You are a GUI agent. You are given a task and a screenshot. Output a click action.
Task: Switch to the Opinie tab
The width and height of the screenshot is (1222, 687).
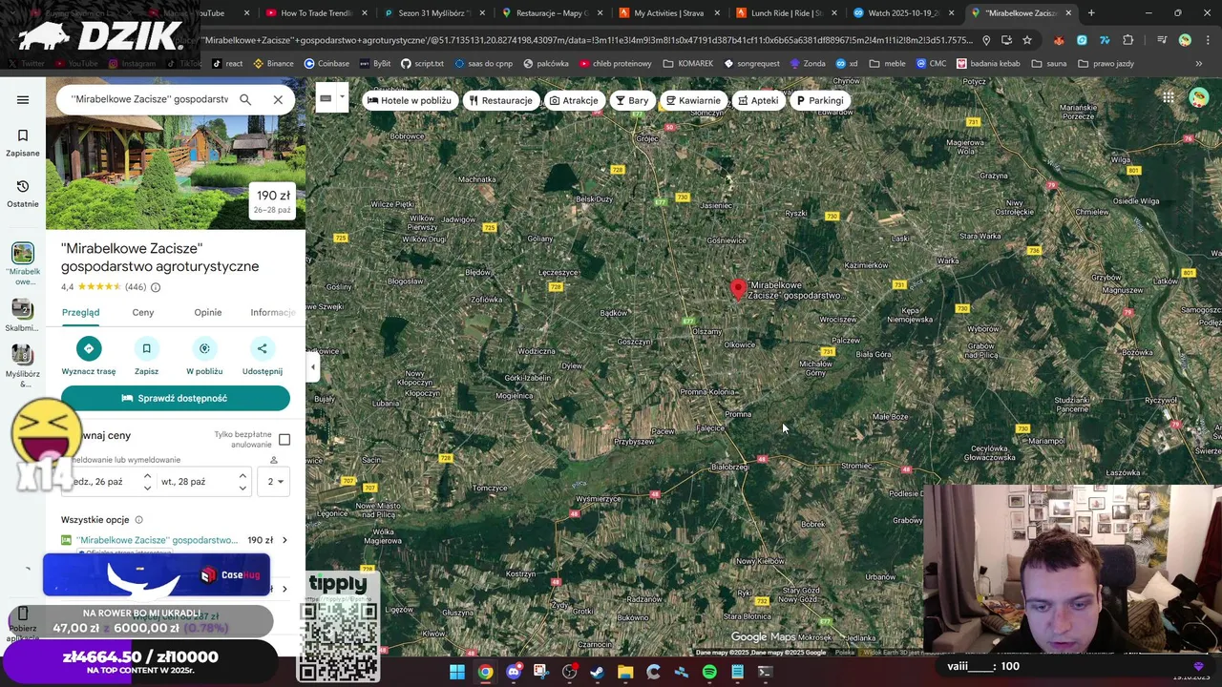tap(207, 312)
